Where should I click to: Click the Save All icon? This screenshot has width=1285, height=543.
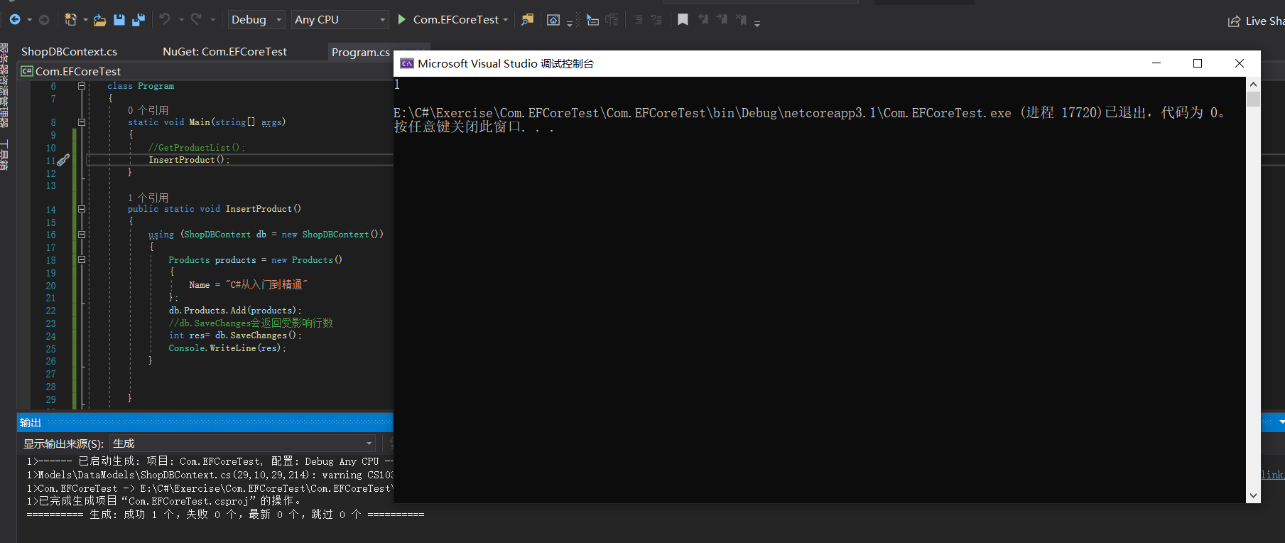point(139,20)
